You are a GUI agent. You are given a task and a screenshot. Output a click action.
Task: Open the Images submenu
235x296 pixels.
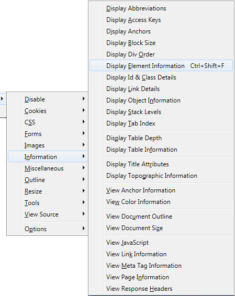48,145
